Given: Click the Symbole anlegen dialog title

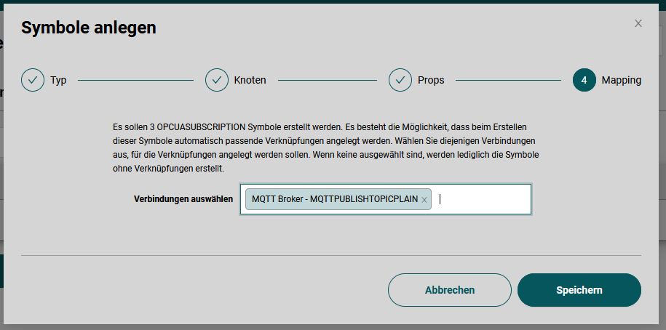Looking at the screenshot, I should [88, 28].
